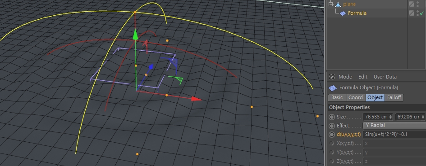The height and width of the screenshot is (166, 426).
Task: Click the Formula deformer icon in object tree
Action: point(343,13)
